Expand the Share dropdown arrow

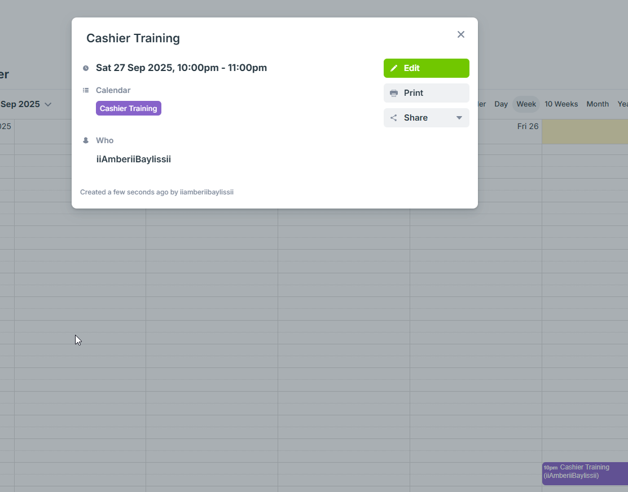pos(459,118)
